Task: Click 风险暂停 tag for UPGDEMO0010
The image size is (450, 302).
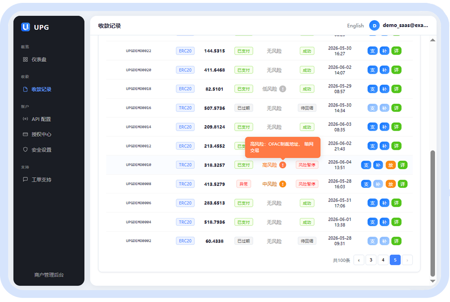Action: [x=307, y=165]
